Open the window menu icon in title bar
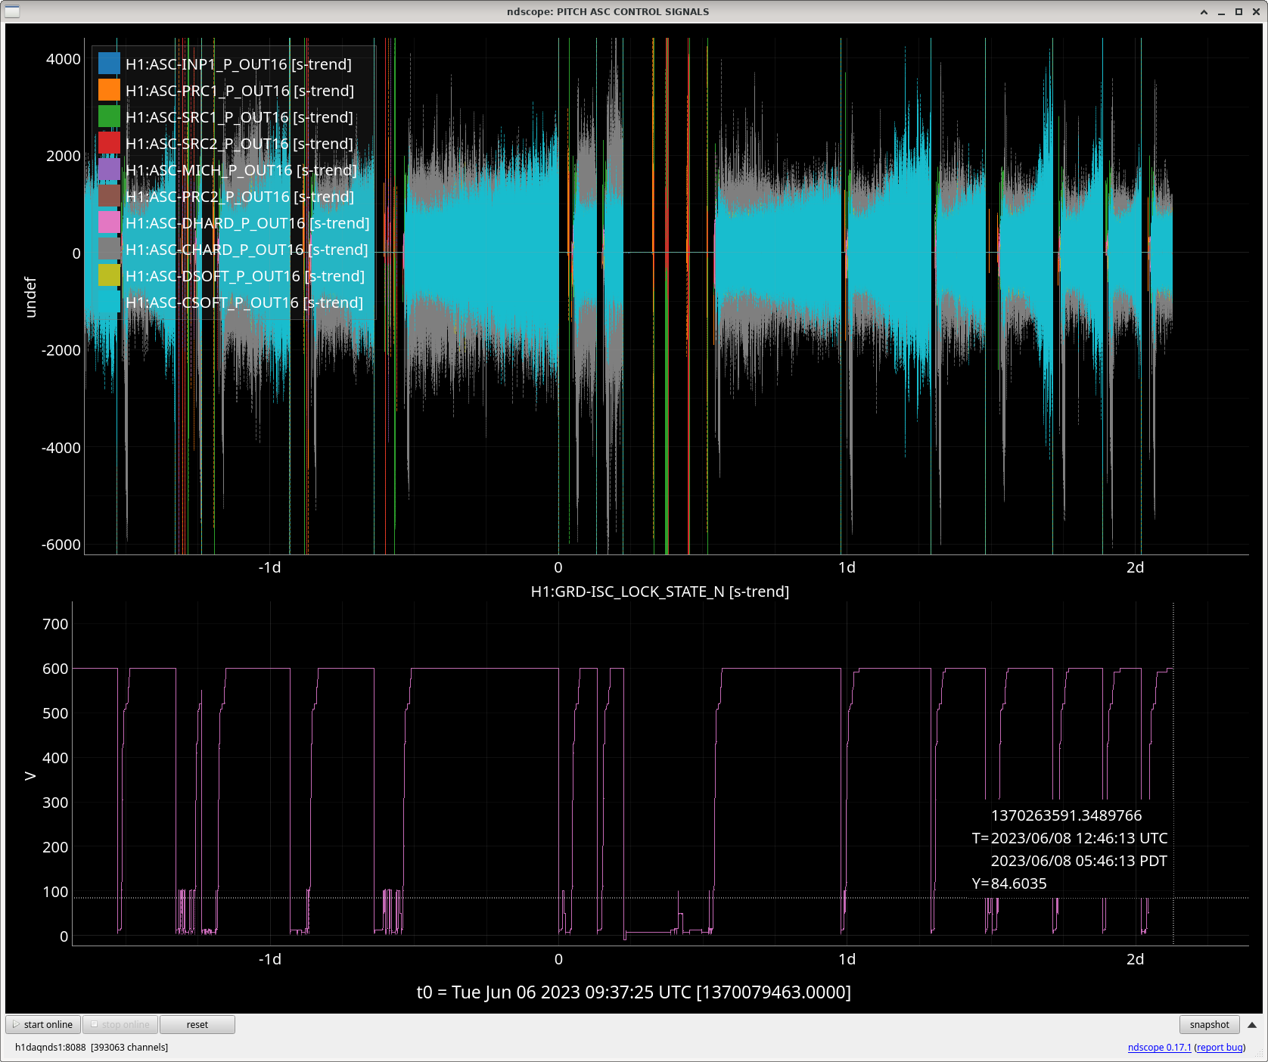This screenshot has height=1062, width=1268. coord(12,11)
